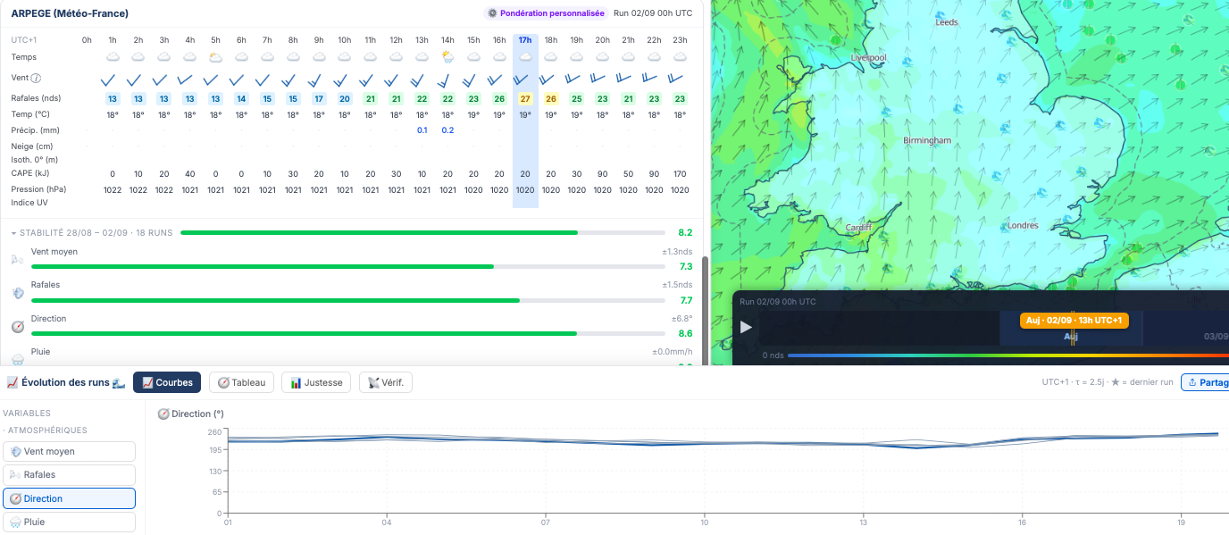Click the rain cloud icon beside Pluie stability
This screenshot has height=535, width=1229.
[18, 359]
